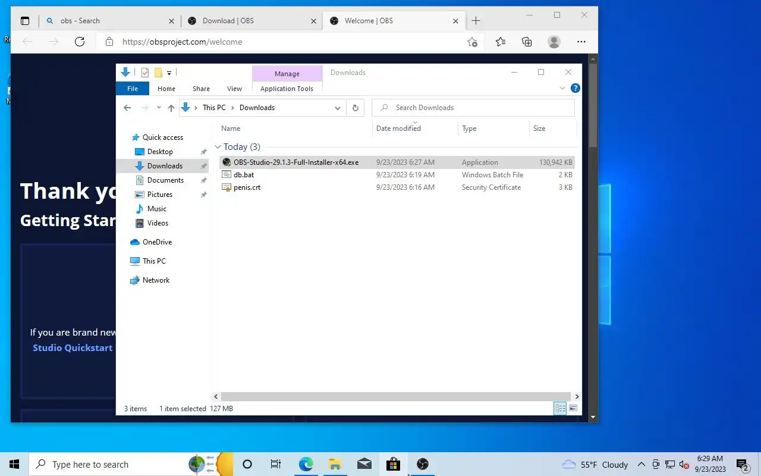Go back in File Explorer
Image resolution: width=761 pixels, height=476 pixels.
tap(127, 108)
